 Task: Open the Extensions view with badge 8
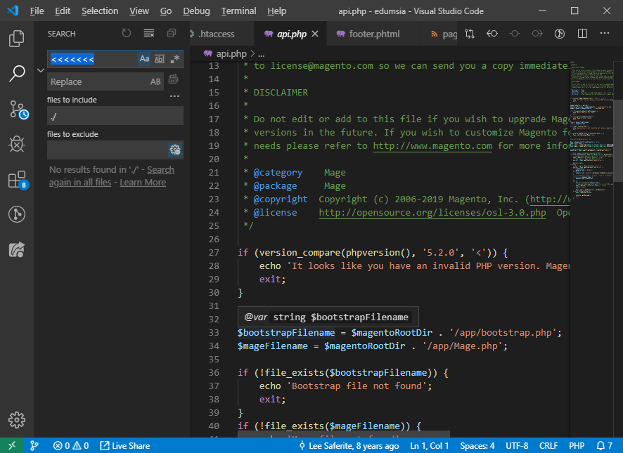[17, 179]
